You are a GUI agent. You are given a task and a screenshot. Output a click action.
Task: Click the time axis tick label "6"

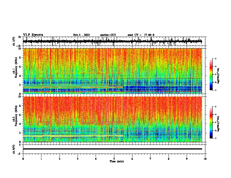click(132, 159)
